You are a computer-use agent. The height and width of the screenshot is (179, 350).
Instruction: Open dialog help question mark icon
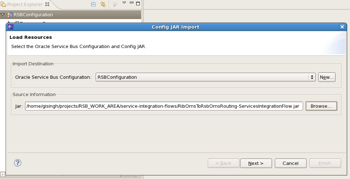(18, 163)
